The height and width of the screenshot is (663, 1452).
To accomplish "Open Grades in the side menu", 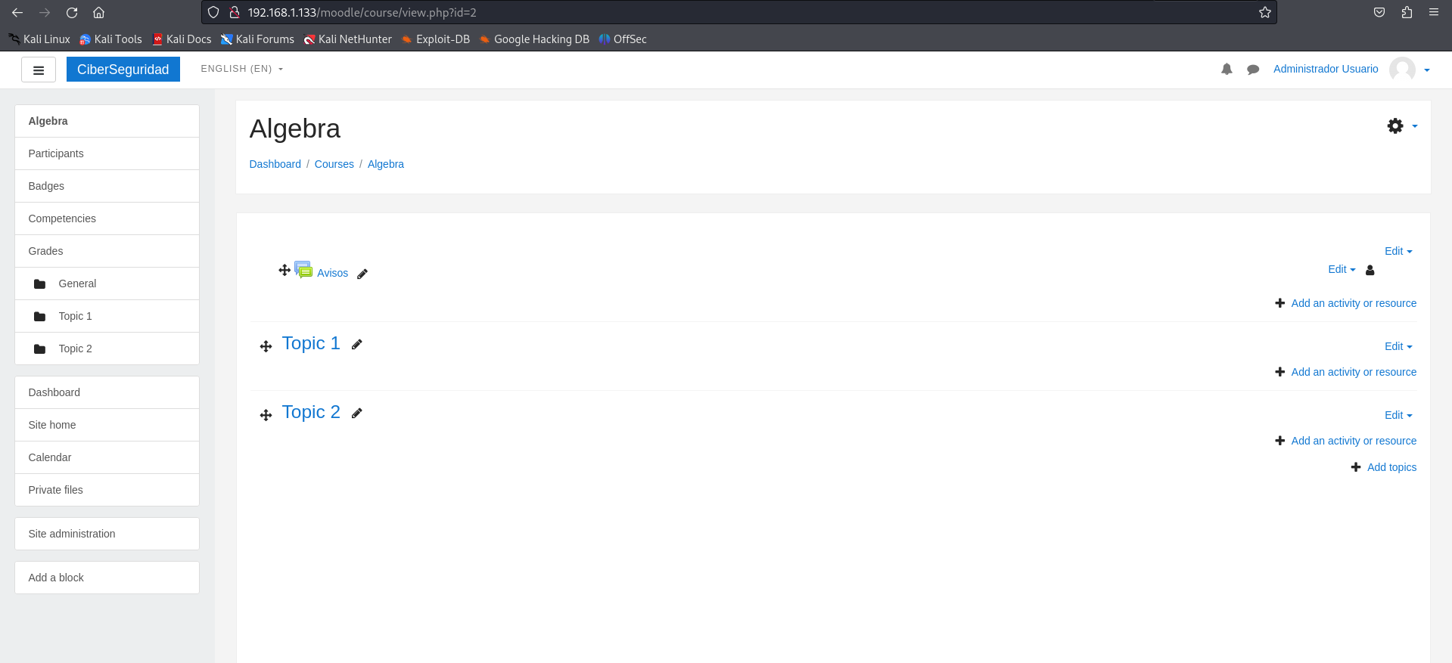I will point(107,251).
